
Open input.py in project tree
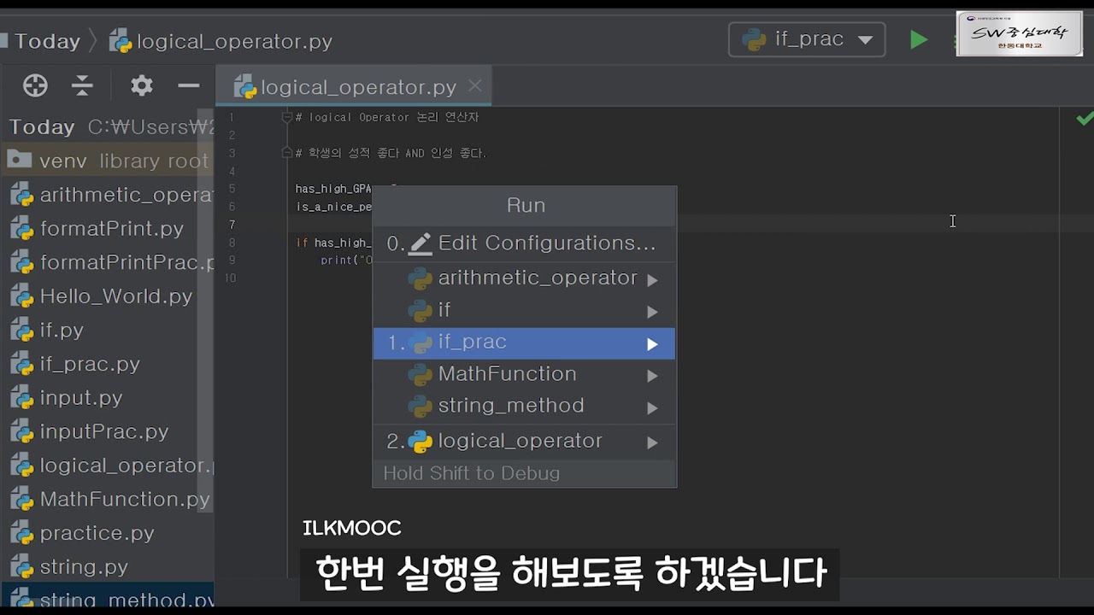[107, 398]
